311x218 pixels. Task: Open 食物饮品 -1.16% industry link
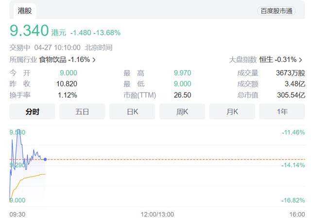65,59
